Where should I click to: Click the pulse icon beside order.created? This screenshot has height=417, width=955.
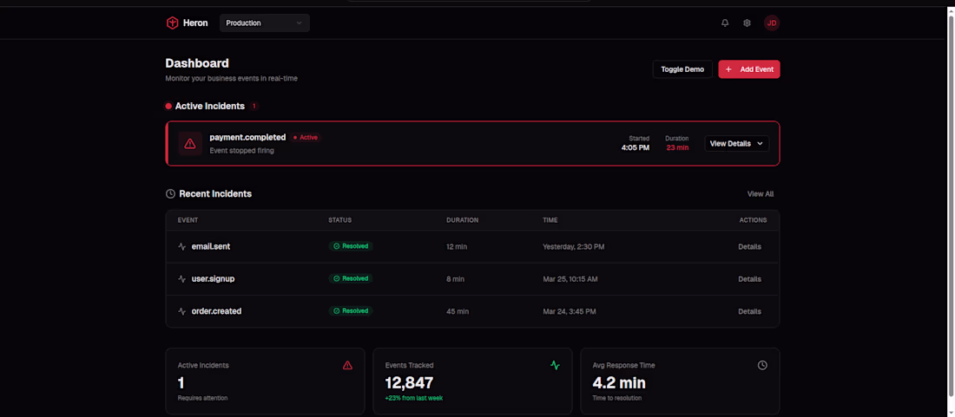click(182, 311)
